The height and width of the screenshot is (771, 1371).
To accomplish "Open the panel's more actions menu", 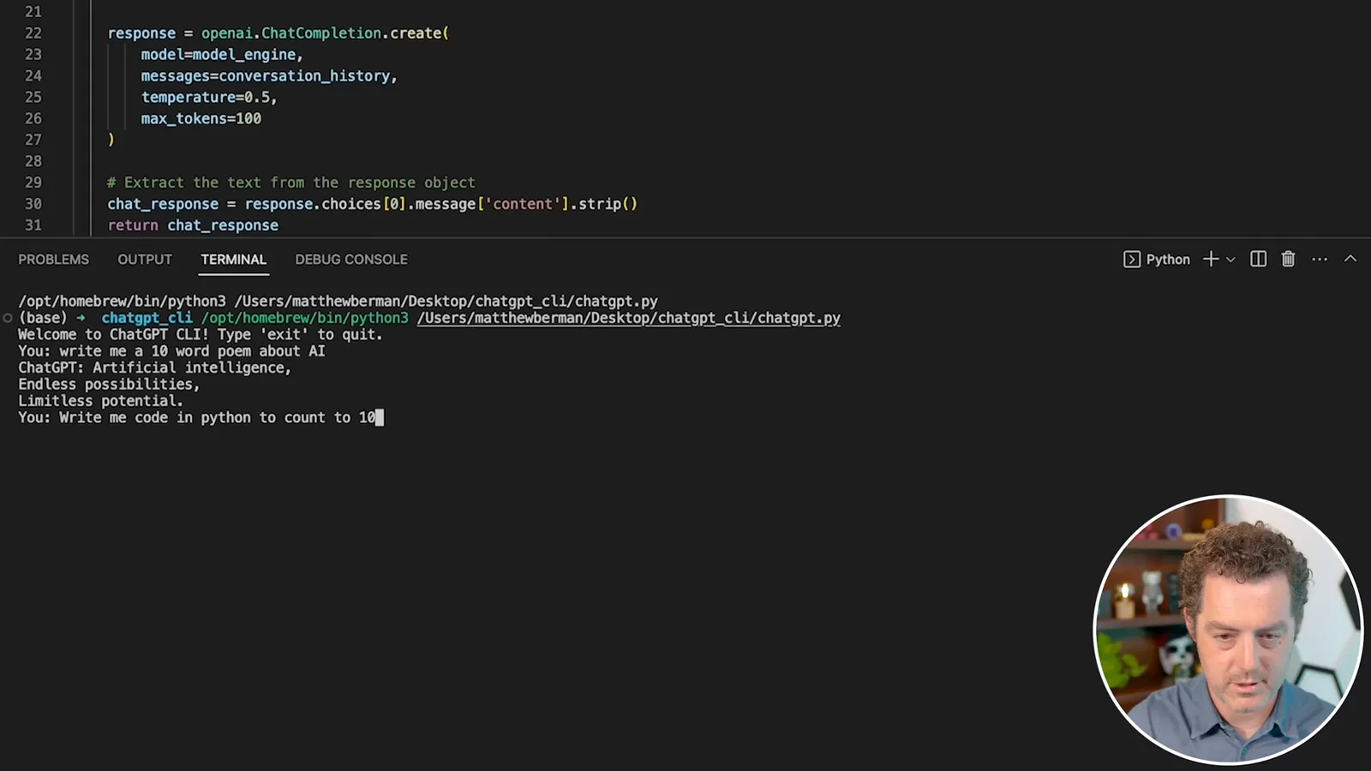I will coord(1320,259).
